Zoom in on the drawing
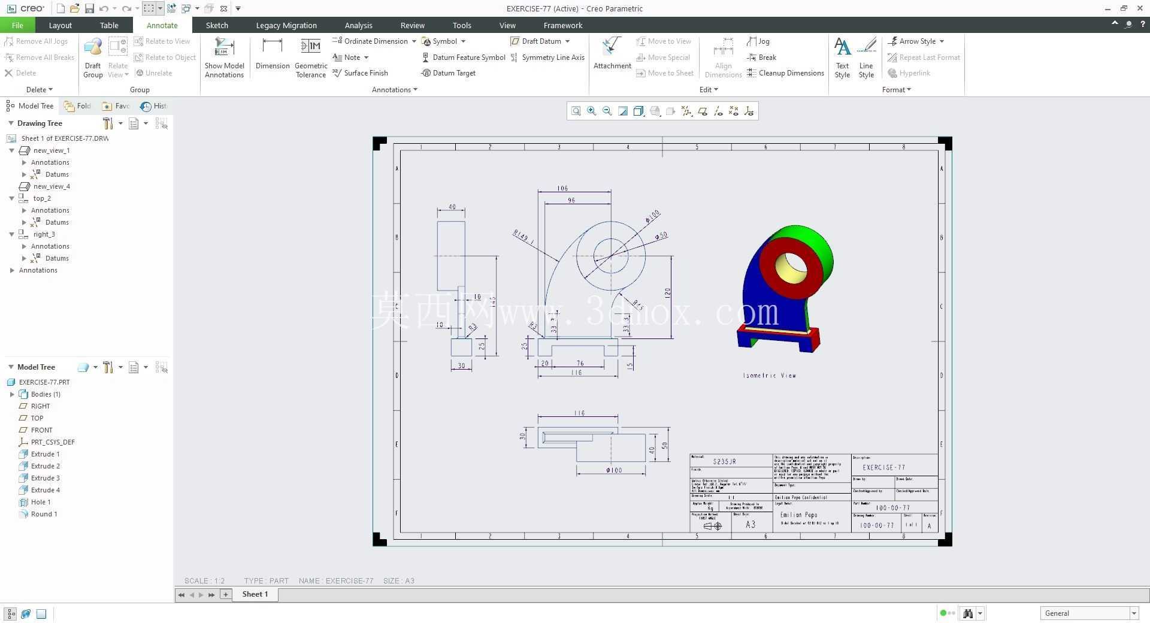 click(592, 111)
